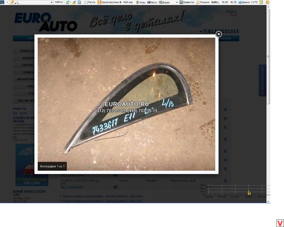Open the 'ПОДБОР' sidebar menu item
The height and width of the screenshot is (227, 284).
click(24, 58)
